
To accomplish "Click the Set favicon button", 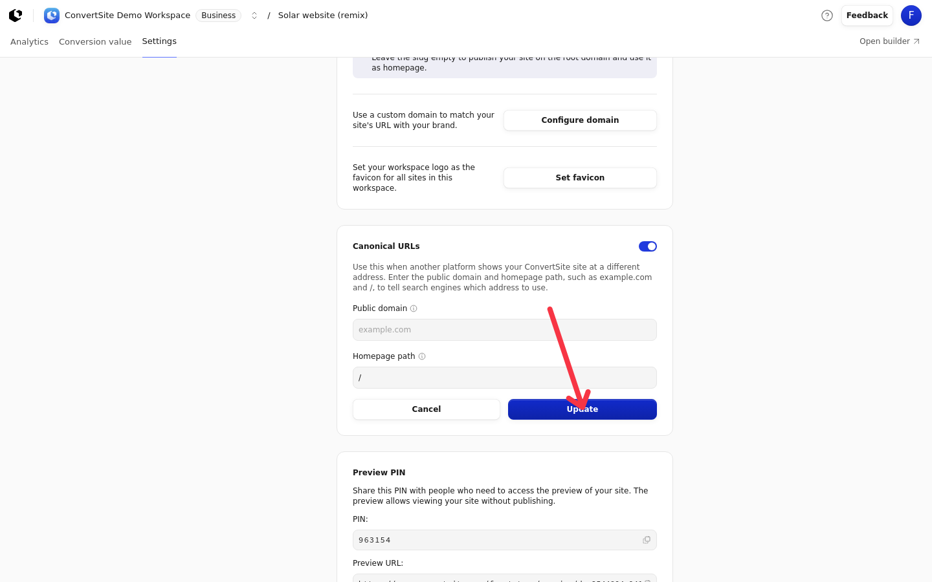I will [x=580, y=178].
